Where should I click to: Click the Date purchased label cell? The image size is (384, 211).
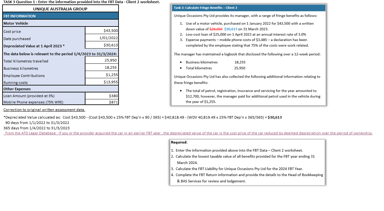(x=44, y=38)
